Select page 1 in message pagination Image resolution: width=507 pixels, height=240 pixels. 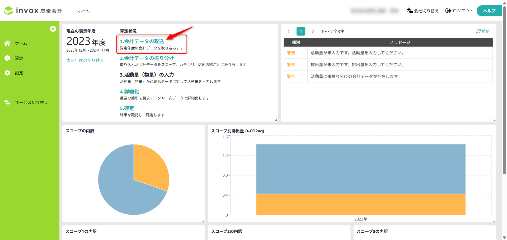(x=301, y=32)
